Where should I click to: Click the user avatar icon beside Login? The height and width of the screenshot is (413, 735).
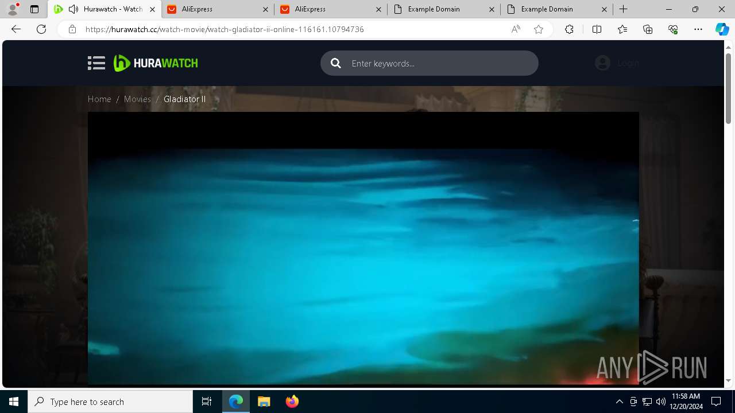click(602, 63)
